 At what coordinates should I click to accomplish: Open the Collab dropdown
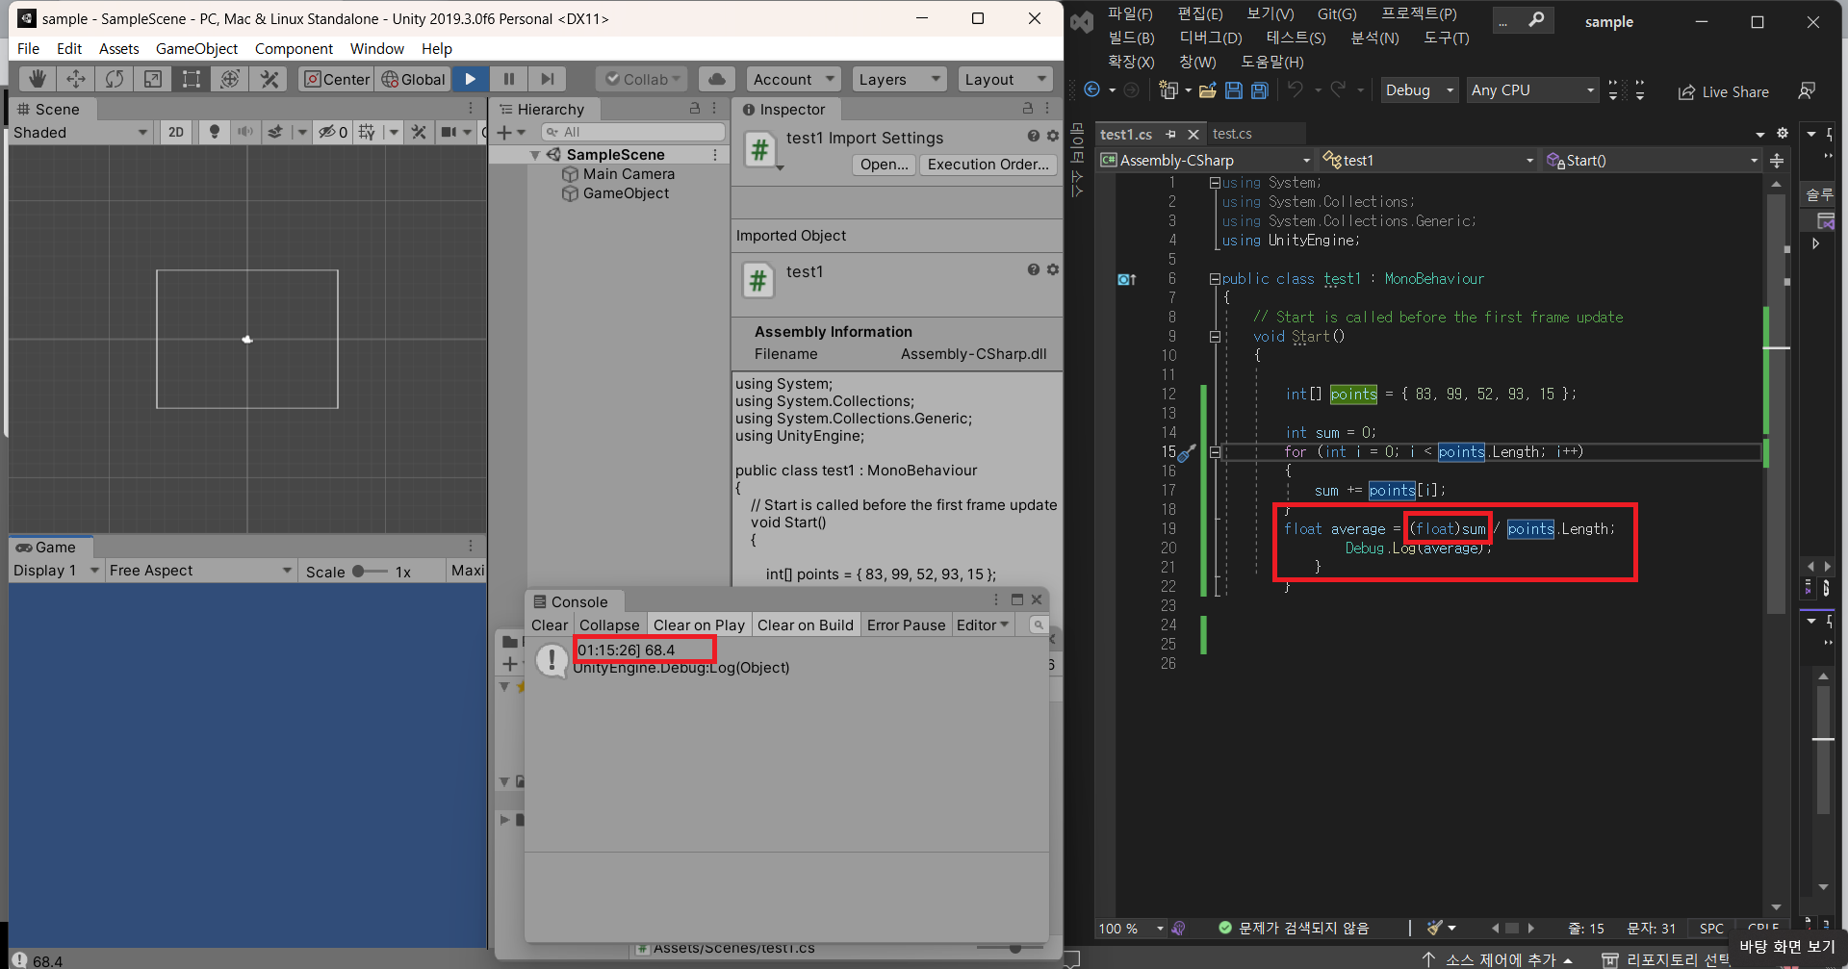(642, 79)
